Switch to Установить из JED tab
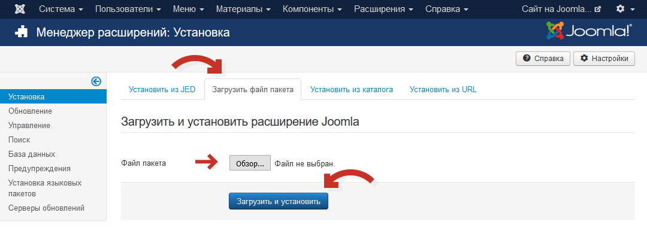Viewport: 647px width, 231px height. pyautogui.click(x=162, y=89)
